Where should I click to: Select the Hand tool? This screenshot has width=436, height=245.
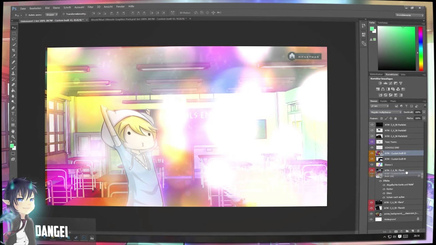[14, 131]
